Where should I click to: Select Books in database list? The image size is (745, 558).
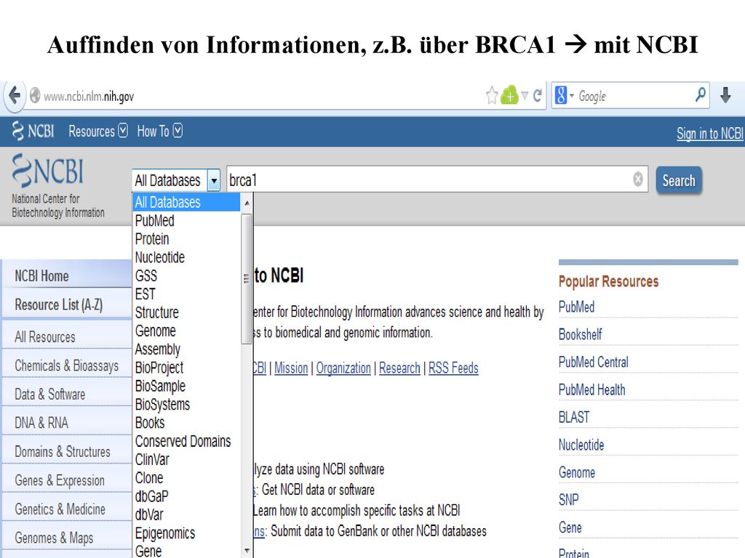(x=186, y=424)
